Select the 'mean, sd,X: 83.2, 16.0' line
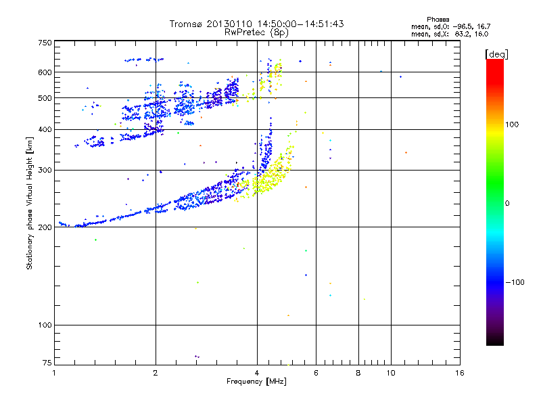Viewport: 541px width, 406px height. pos(450,34)
